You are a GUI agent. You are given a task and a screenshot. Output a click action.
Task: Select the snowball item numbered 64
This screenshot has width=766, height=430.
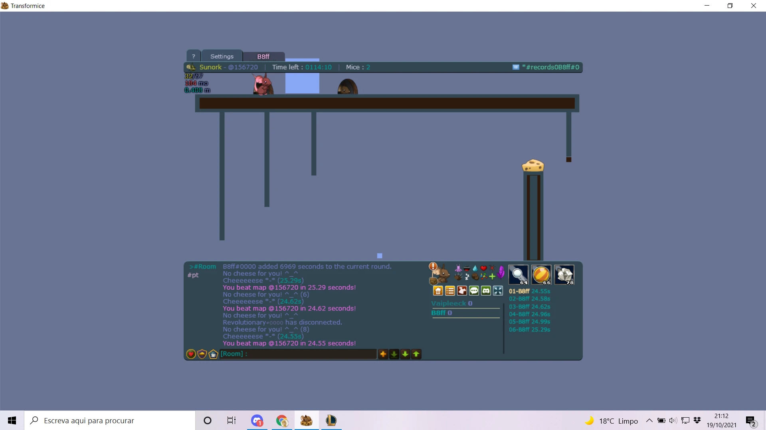(x=519, y=275)
